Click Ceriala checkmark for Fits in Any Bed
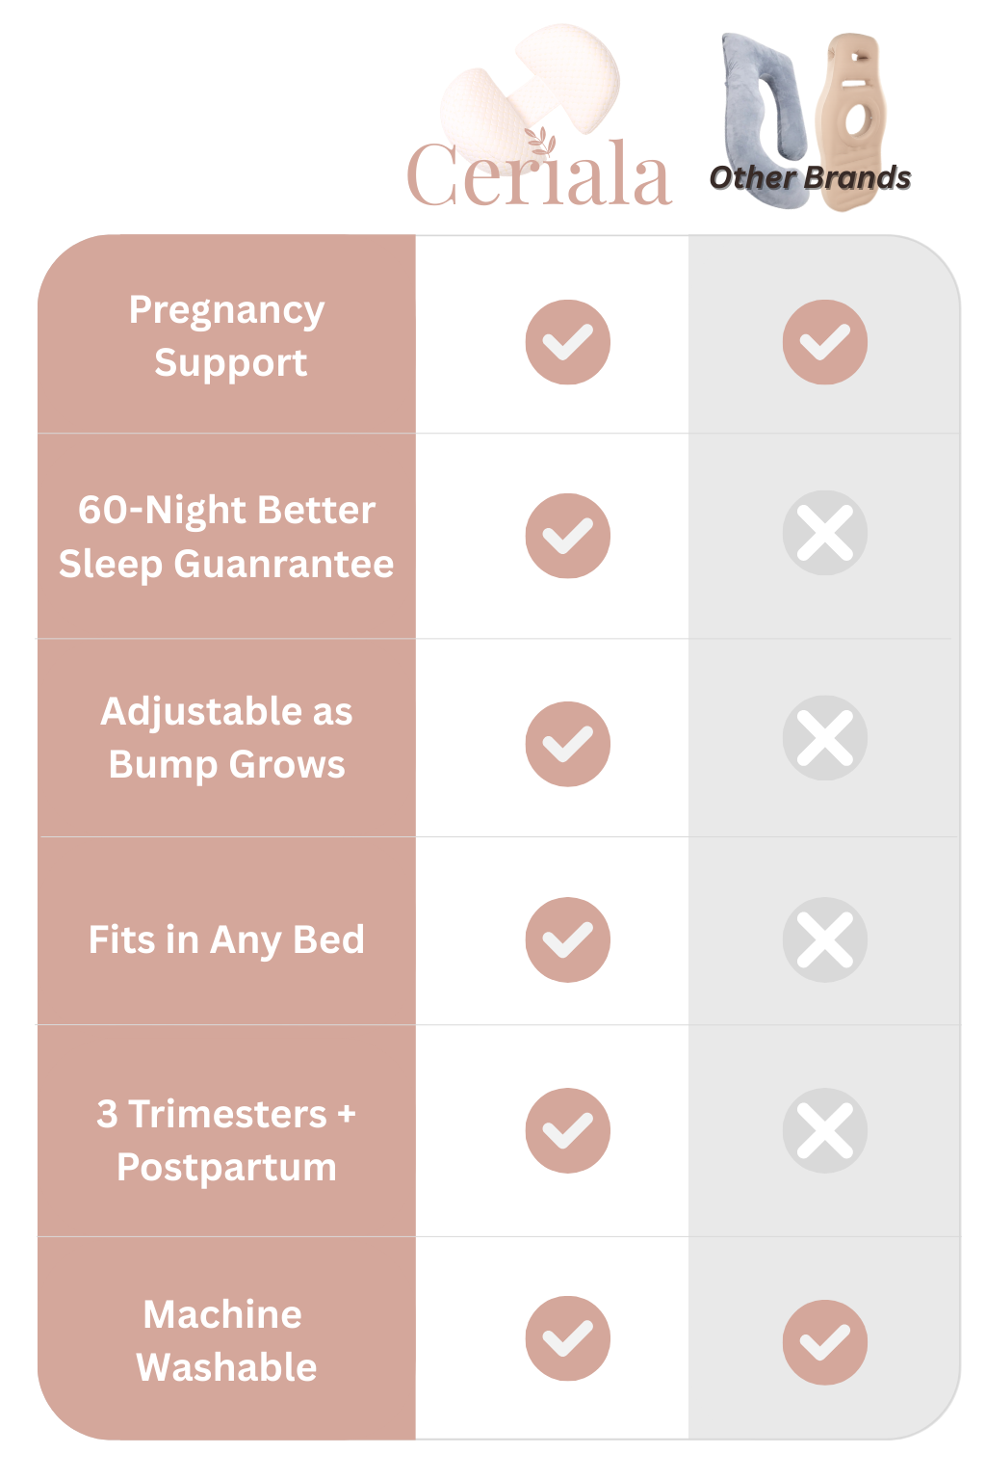The width and height of the screenshot is (986, 1480). pos(568,939)
